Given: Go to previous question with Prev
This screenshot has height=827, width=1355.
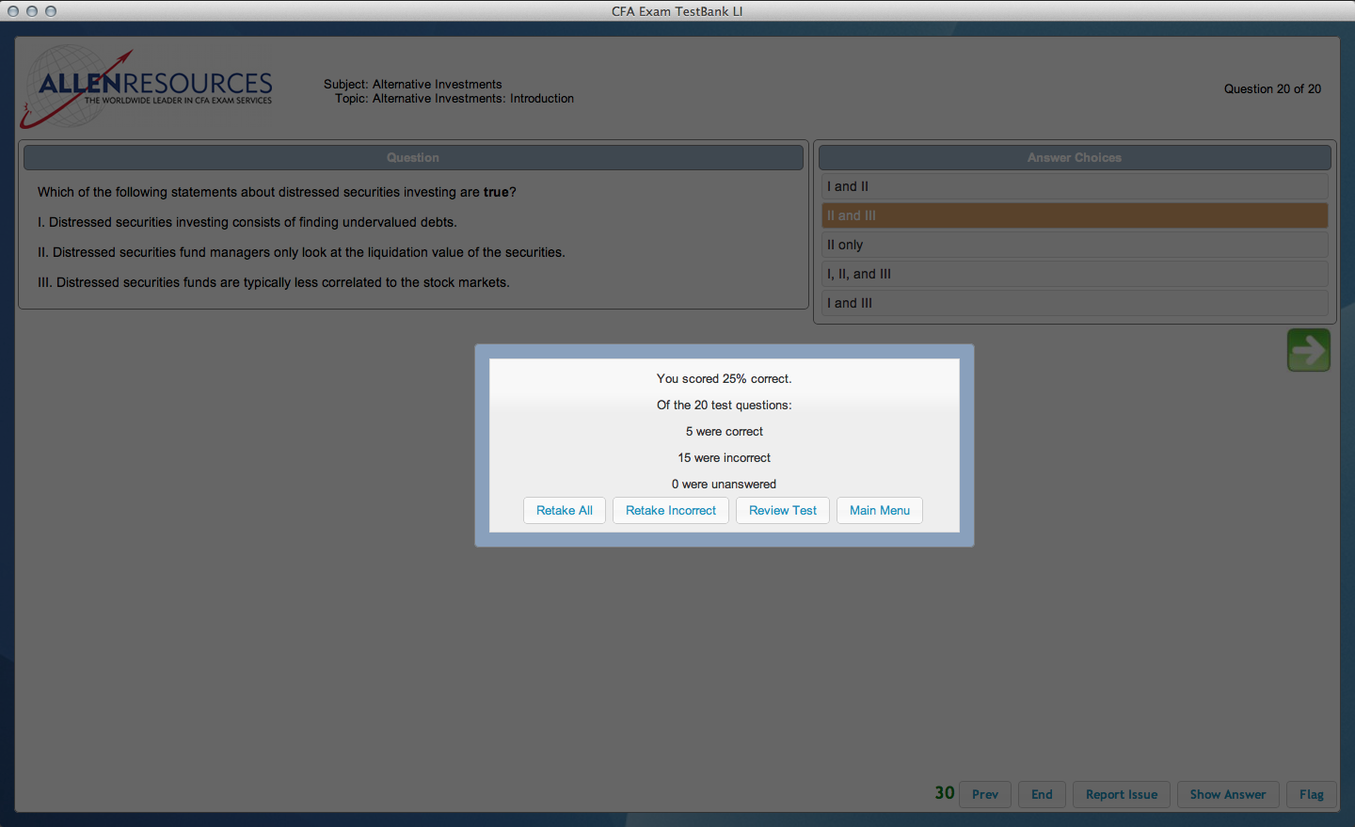Looking at the screenshot, I should point(984,794).
